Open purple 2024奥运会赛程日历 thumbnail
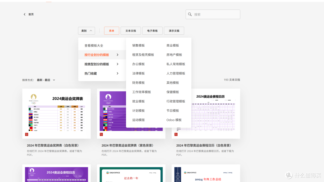This screenshot has width=324, height=182. click(56, 173)
